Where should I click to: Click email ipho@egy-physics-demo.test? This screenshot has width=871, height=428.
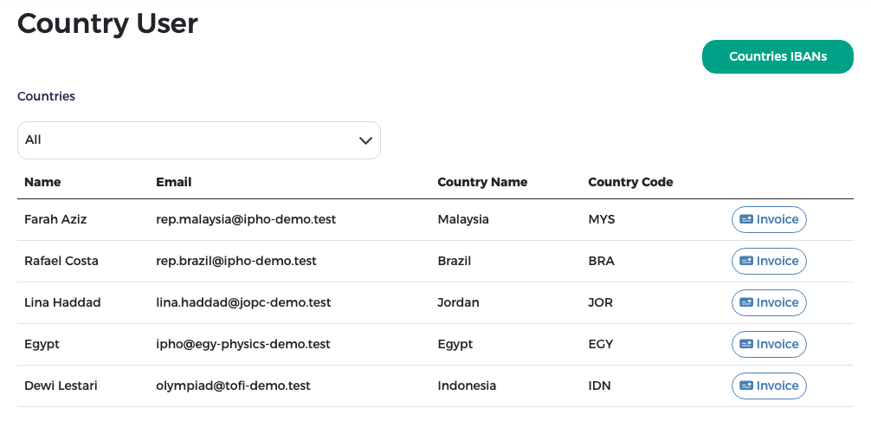tap(243, 345)
